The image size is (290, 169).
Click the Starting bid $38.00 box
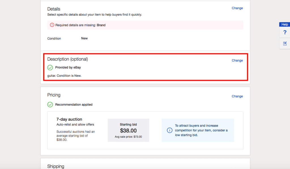tap(128, 130)
